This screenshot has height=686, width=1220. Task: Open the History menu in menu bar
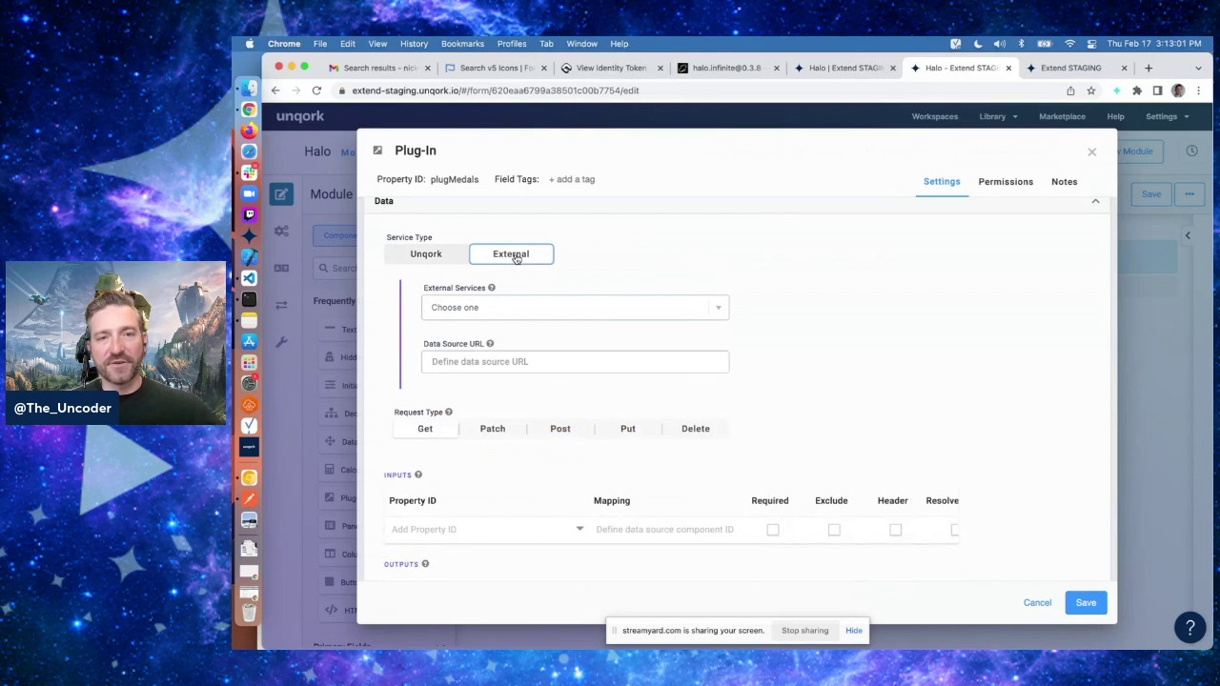[x=414, y=44]
